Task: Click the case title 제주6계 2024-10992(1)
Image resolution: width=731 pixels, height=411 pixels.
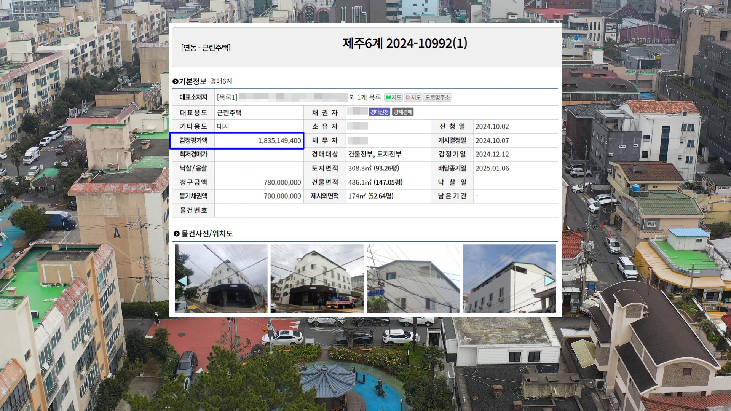Action: (405, 43)
